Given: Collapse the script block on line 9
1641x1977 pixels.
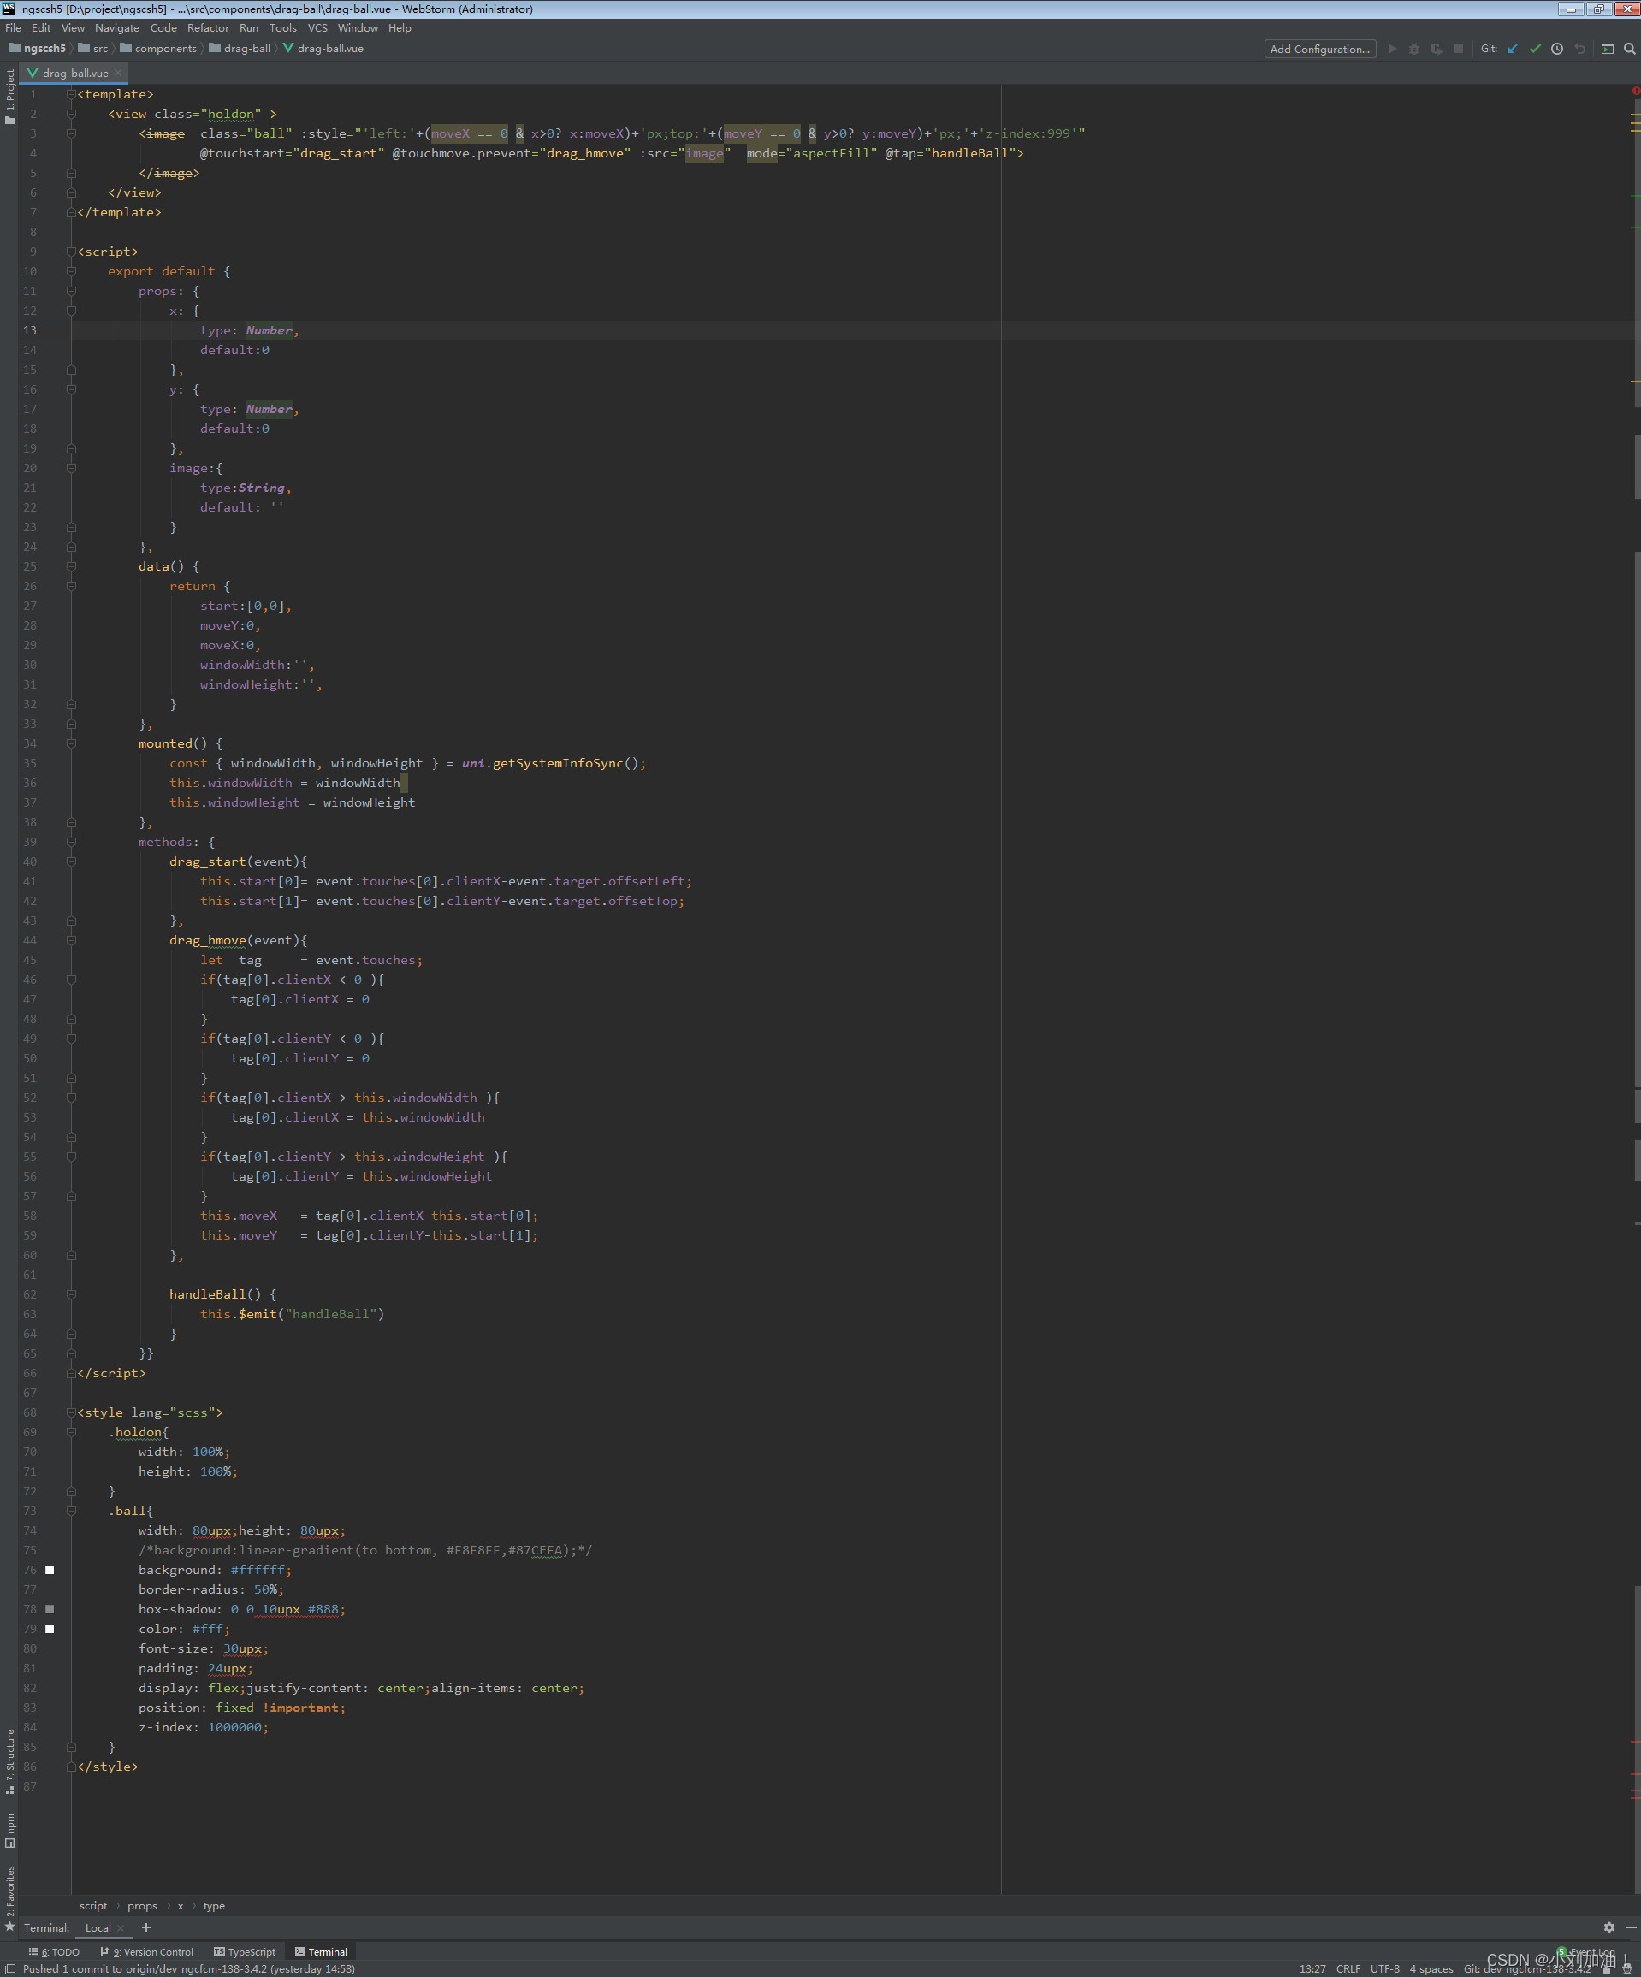Looking at the screenshot, I should (72, 252).
